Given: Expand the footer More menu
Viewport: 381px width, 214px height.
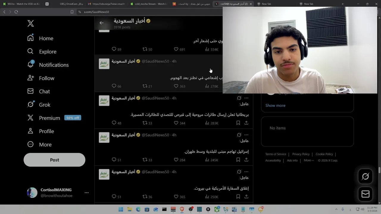Looking at the screenshot, I should coord(309,160).
